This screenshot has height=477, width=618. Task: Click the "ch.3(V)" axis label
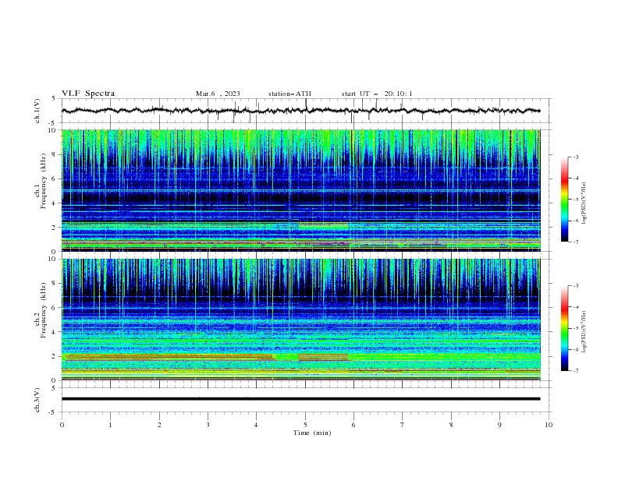pos(37,400)
